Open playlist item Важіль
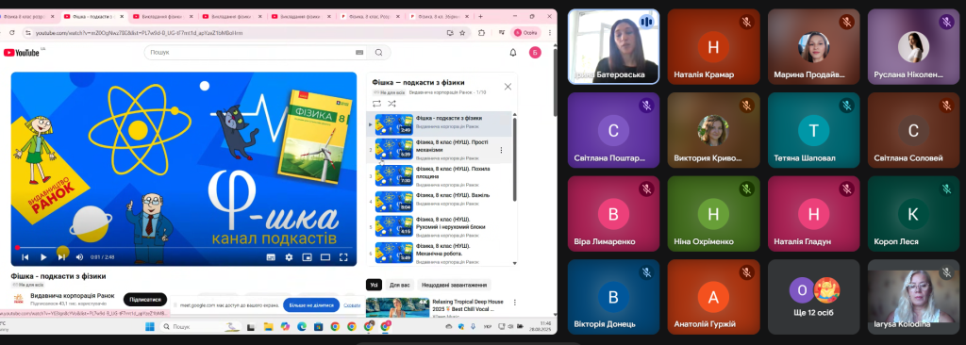This screenshot has height=345, width=966. pos(440,202)
